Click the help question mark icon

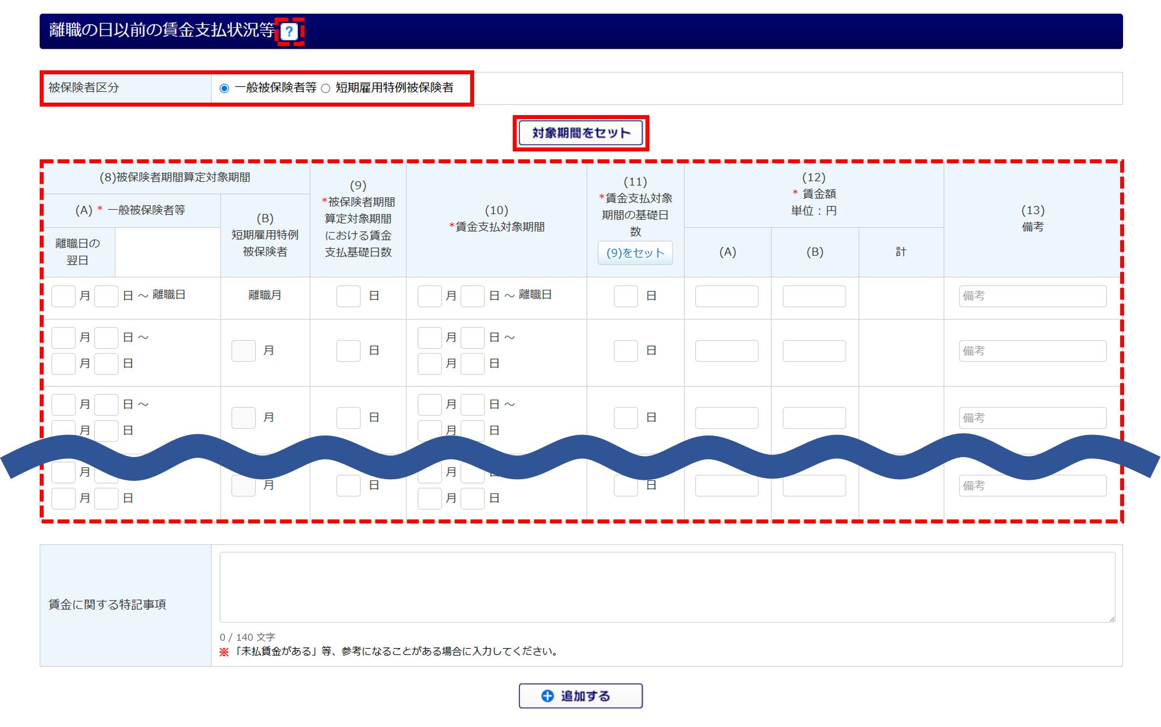click(289, 31)
